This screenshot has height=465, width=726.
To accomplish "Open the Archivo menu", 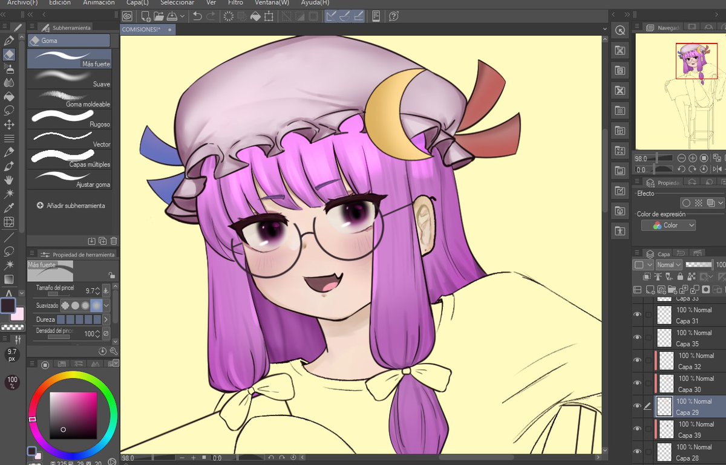I will (22, 2).
